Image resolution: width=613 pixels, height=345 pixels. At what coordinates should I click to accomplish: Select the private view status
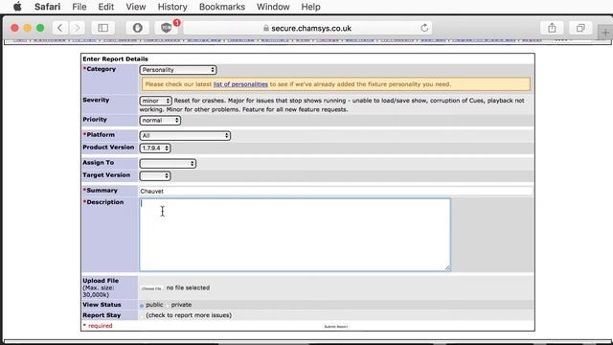[168, 305]
